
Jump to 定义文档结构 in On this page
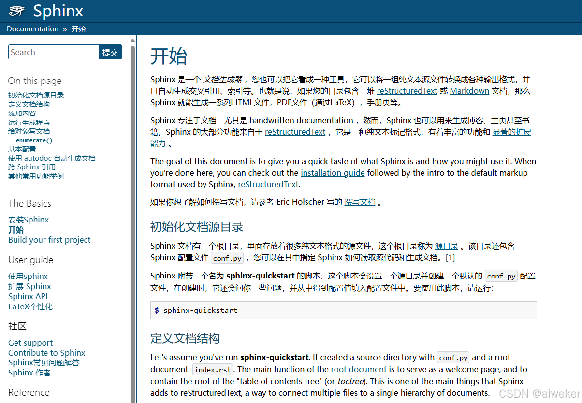click(29, 104)
